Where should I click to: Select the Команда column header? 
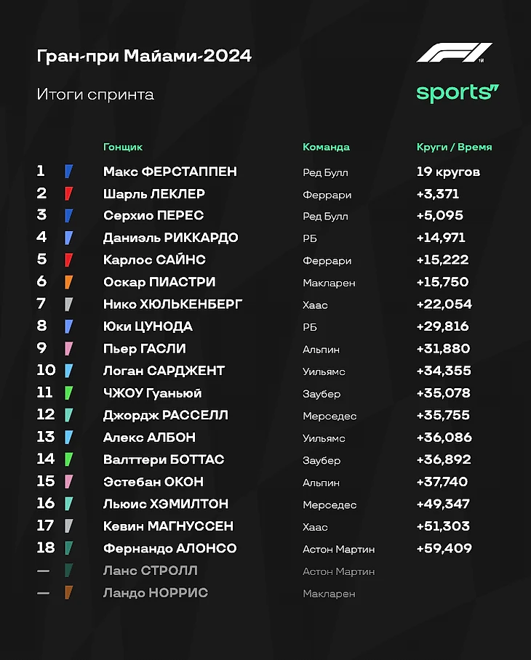(x=326, y=147)
